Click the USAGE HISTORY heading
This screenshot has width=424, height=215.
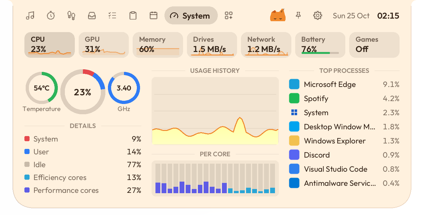point(215,71)
